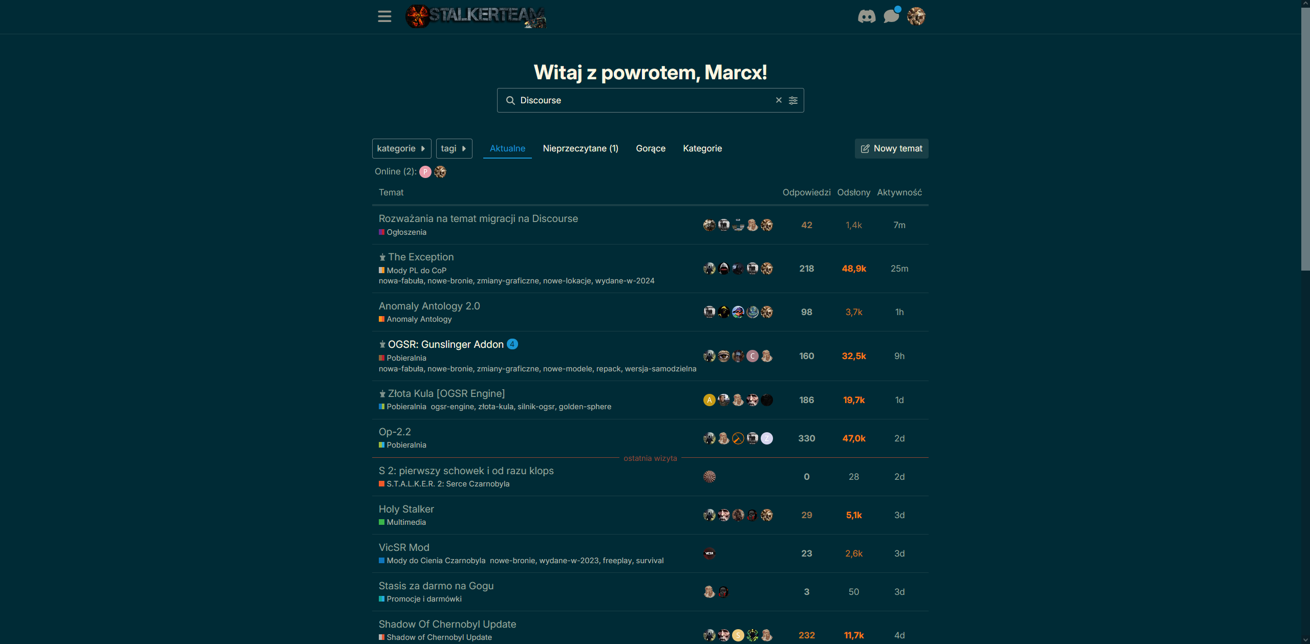Open the Kategorie tab
The width and height of the screenshot is (1310, 644).
coord(702,148)
